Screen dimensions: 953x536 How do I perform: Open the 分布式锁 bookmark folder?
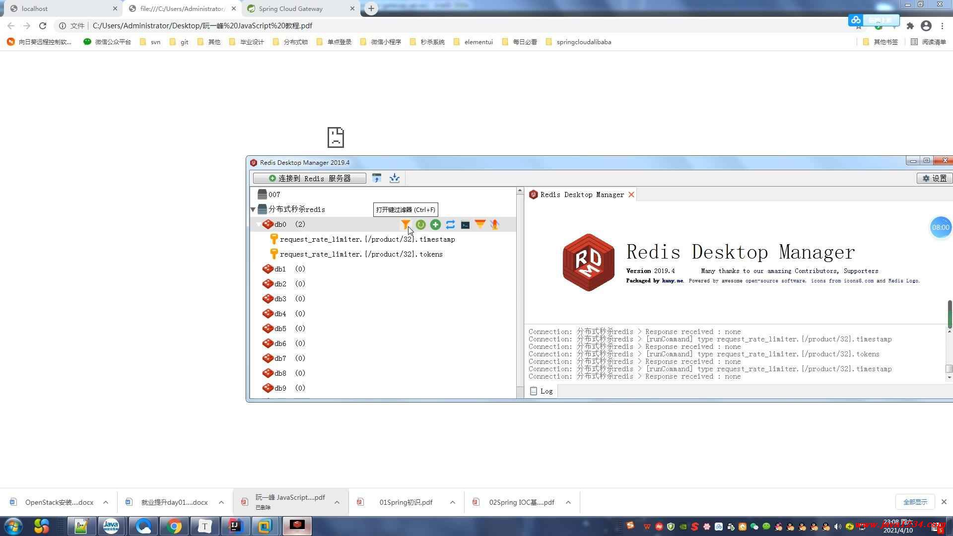point(290,42)
